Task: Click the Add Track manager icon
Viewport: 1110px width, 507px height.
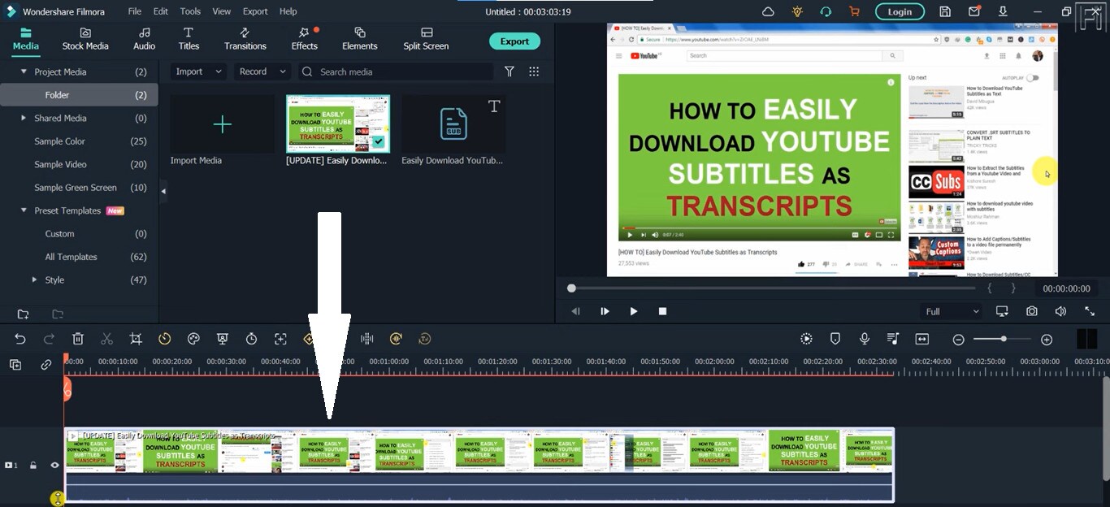Action: coord(15,365)
